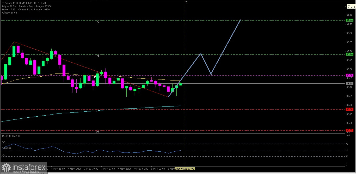The height and width of the screenshot is (174, 356).
Task: Click the OB level label in RSI panel
Action: 3,142
